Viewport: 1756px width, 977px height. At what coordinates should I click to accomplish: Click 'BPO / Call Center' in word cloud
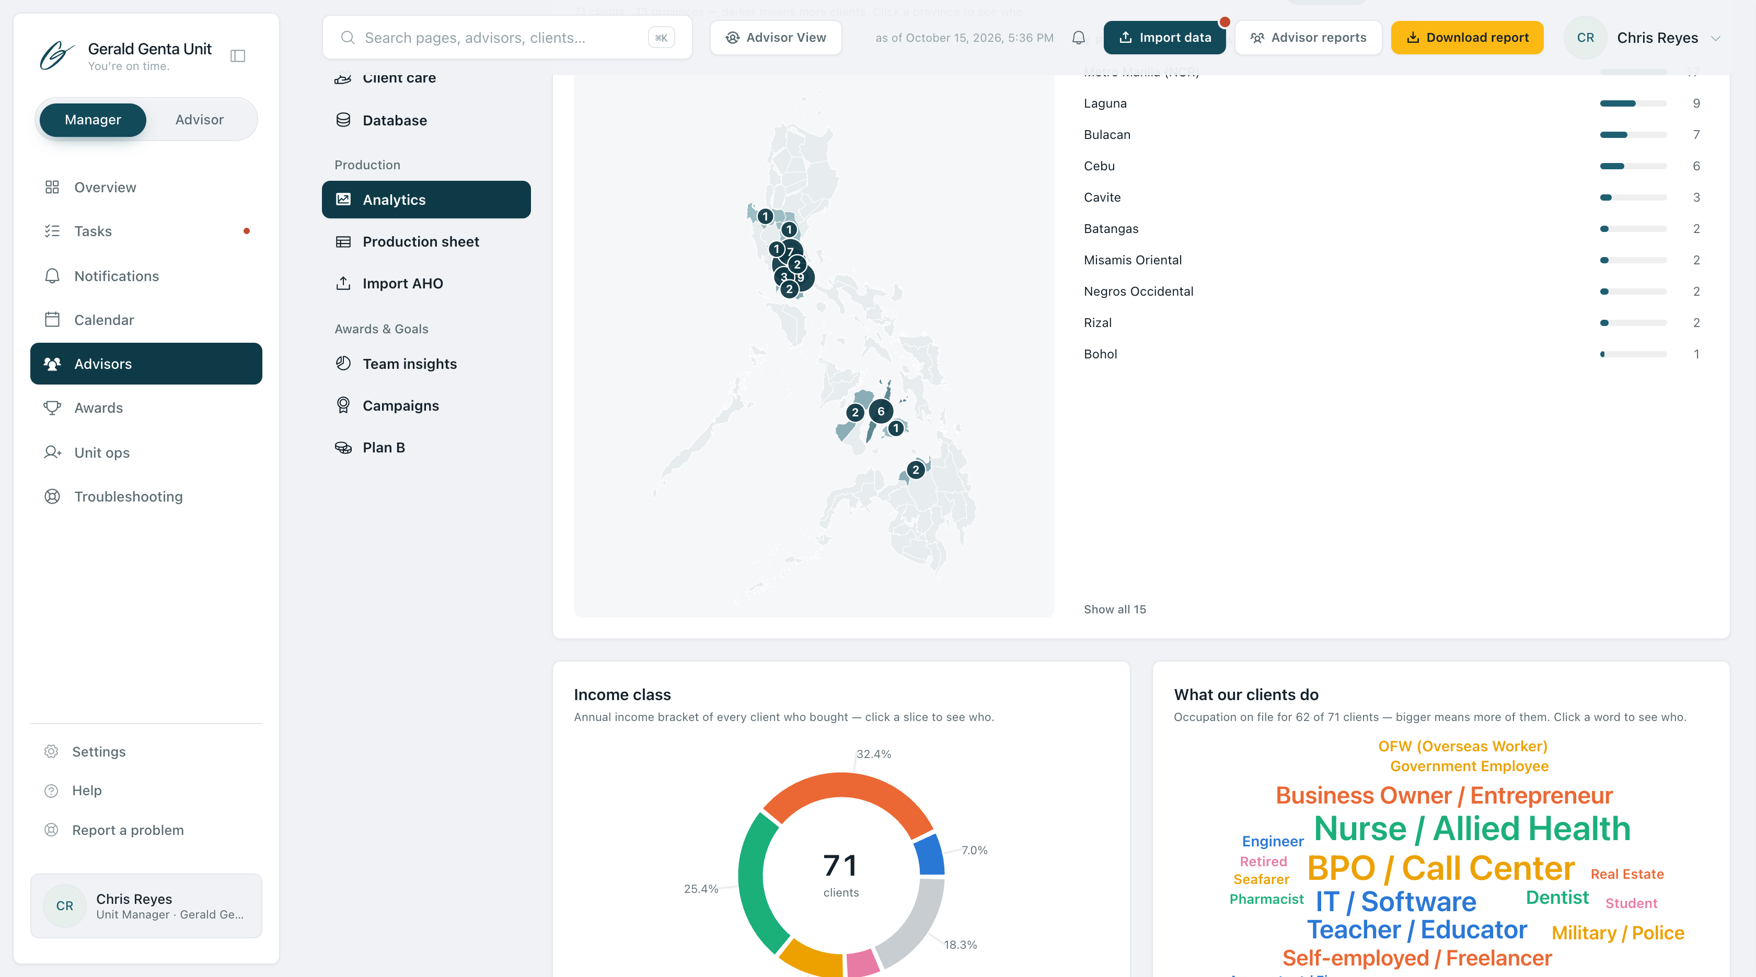coord(1440,868)
